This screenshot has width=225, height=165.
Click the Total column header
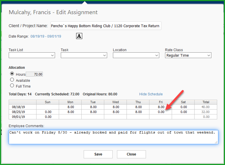[x=206, y=102]
